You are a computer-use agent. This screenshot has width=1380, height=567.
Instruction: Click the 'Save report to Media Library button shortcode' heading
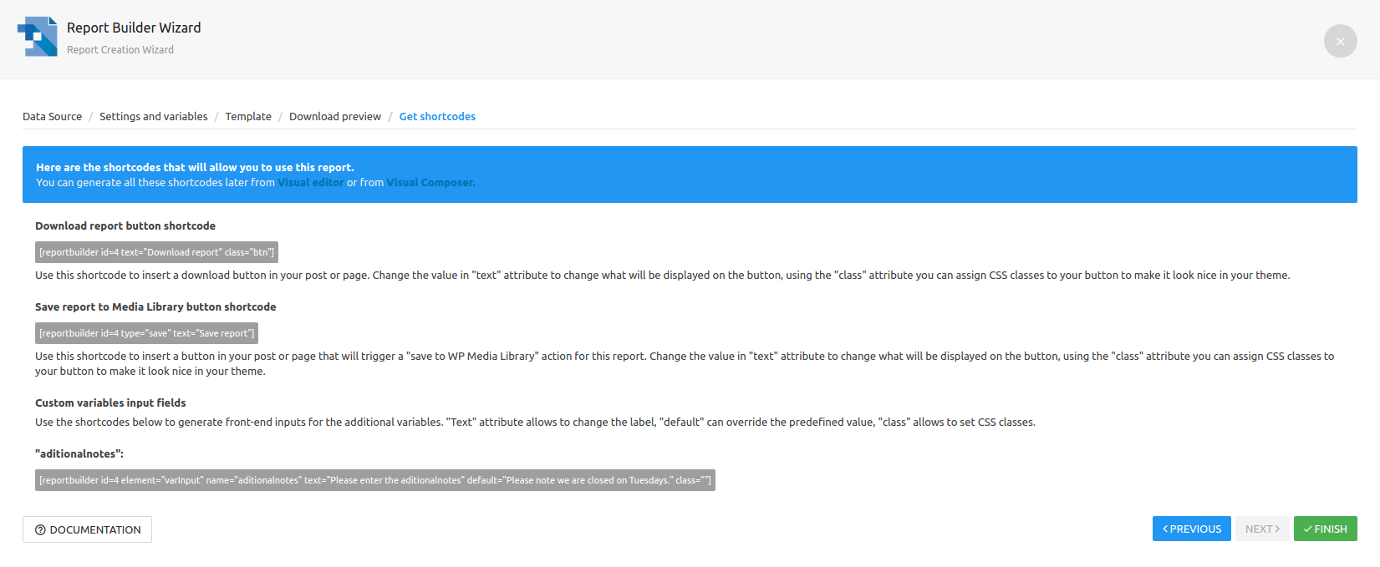pos(155,307)
